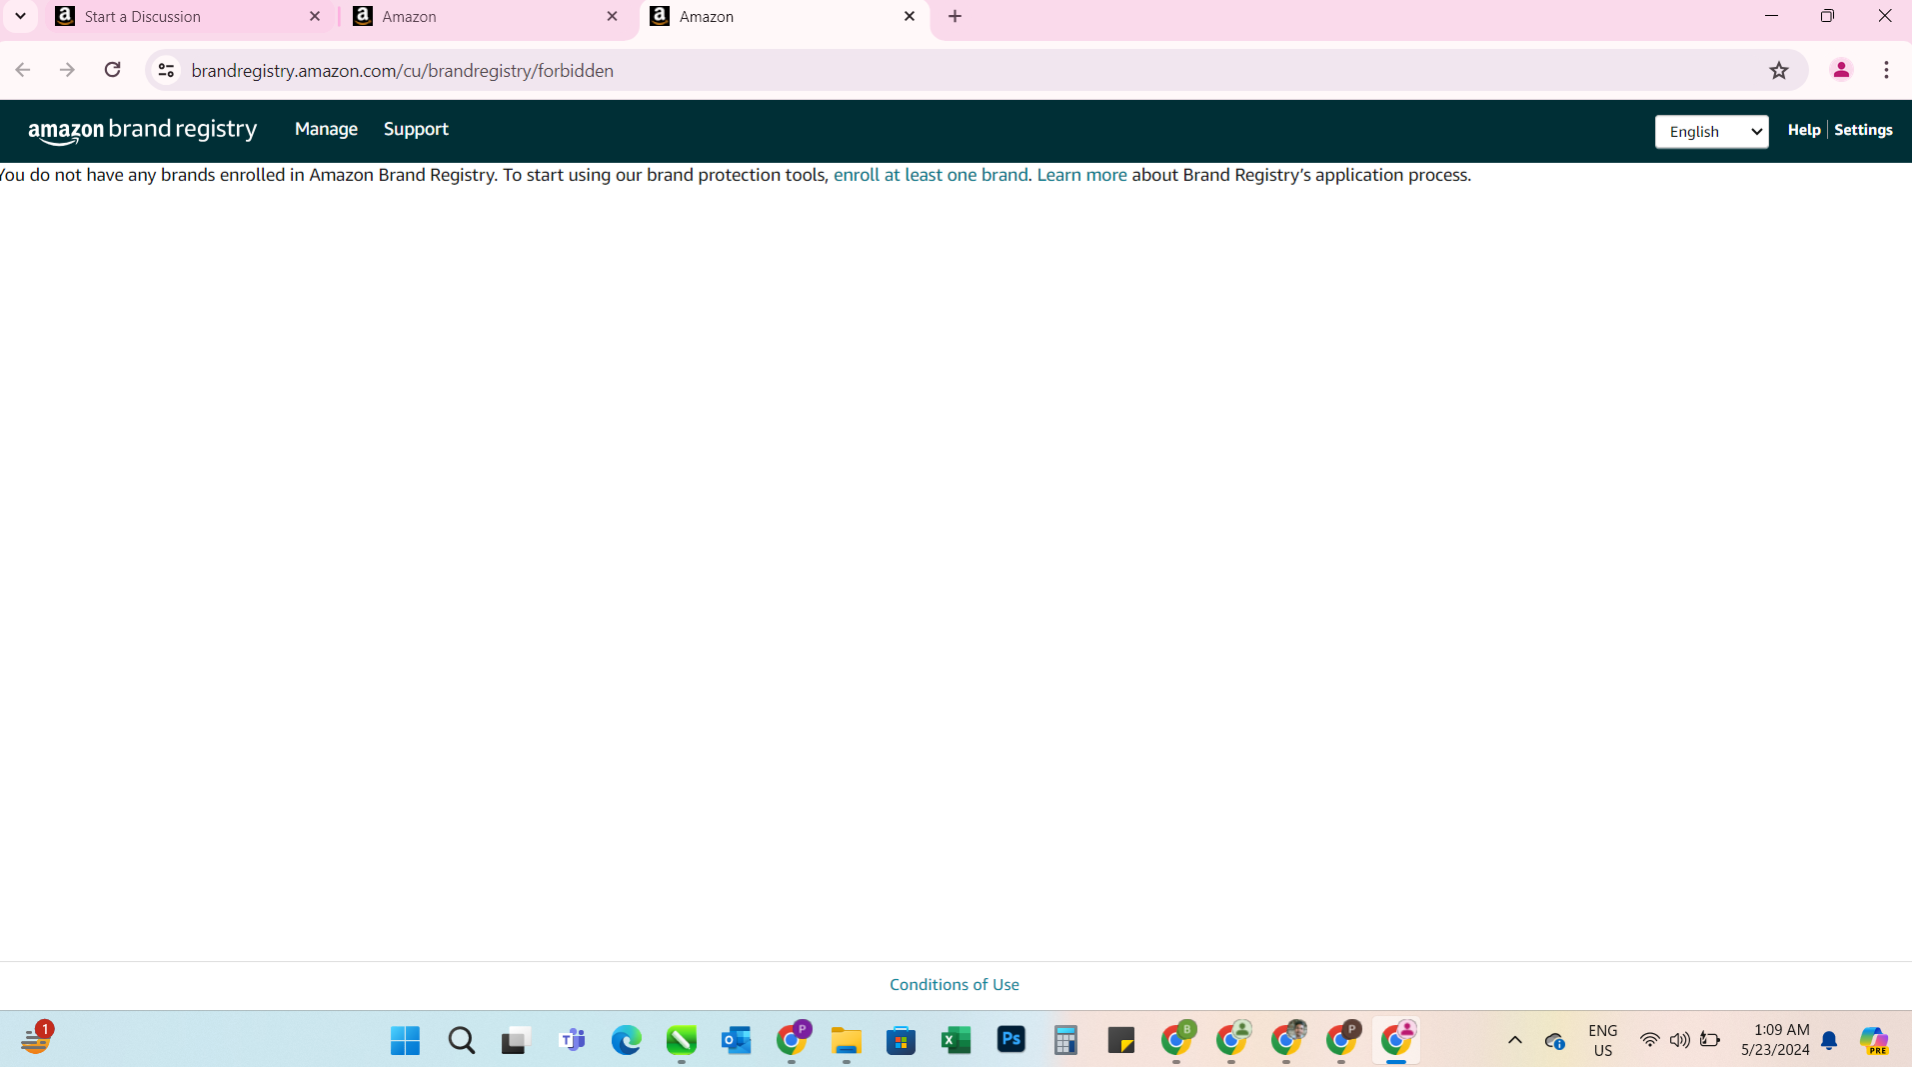This screenshot has height=1067, width=1912.
Task: Open Wi-Fi network settings in tray
Action: (1650, 1040)
